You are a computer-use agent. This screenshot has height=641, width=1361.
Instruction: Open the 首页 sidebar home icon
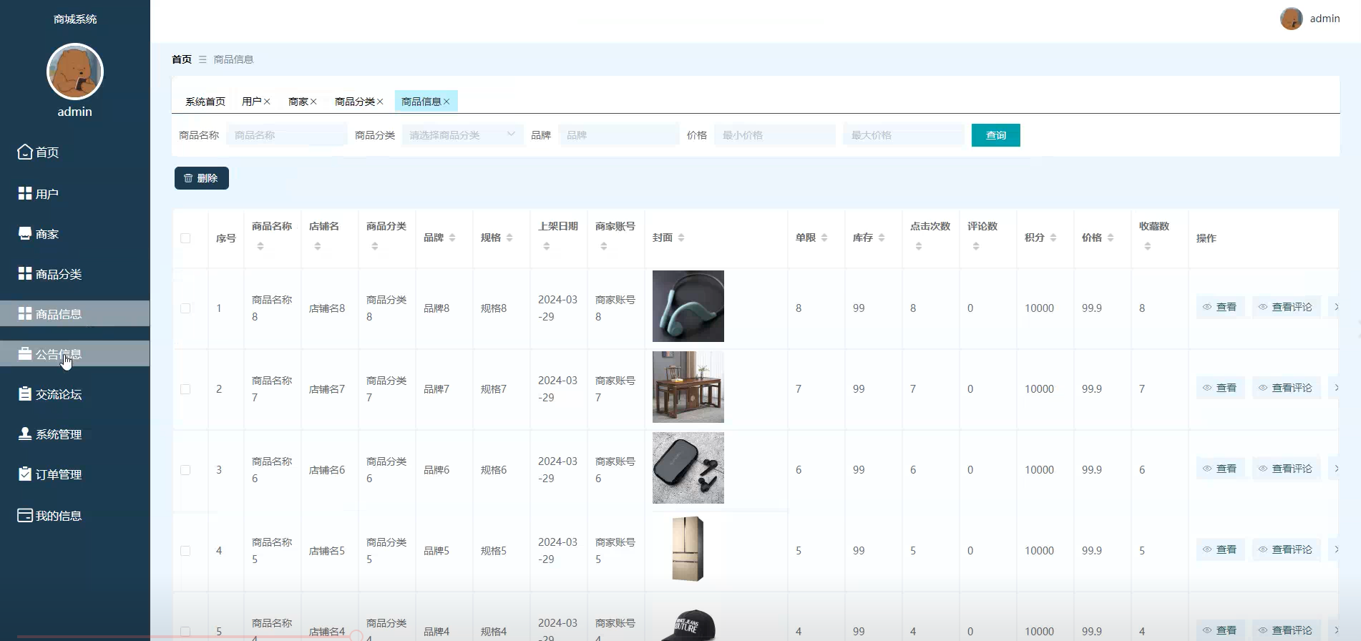click(25, 152)
